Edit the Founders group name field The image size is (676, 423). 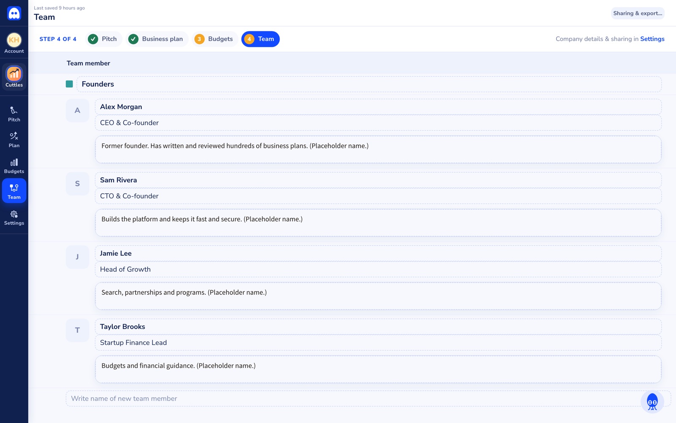[369, 84]
